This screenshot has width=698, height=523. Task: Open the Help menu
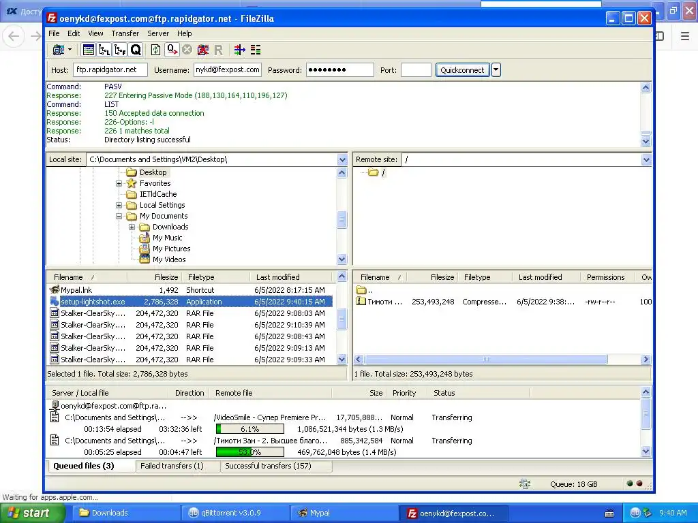pyautogui.click(x=184, y=33)
